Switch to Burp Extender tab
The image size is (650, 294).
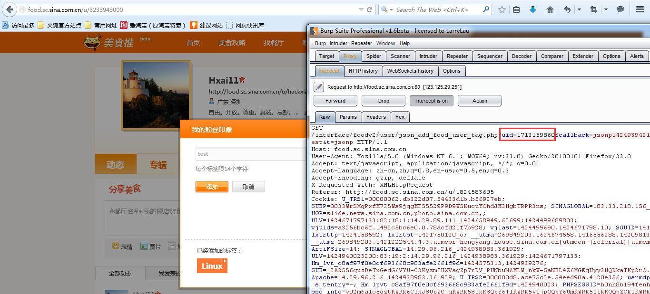(x=583, y=56)
